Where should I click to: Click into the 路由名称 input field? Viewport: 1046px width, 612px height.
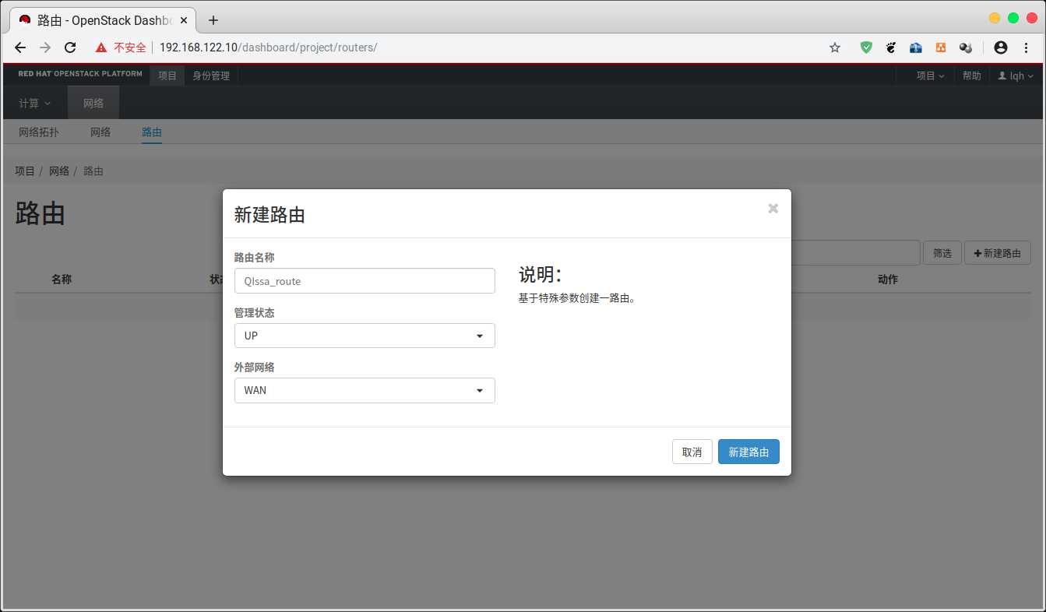coord(365,281)
